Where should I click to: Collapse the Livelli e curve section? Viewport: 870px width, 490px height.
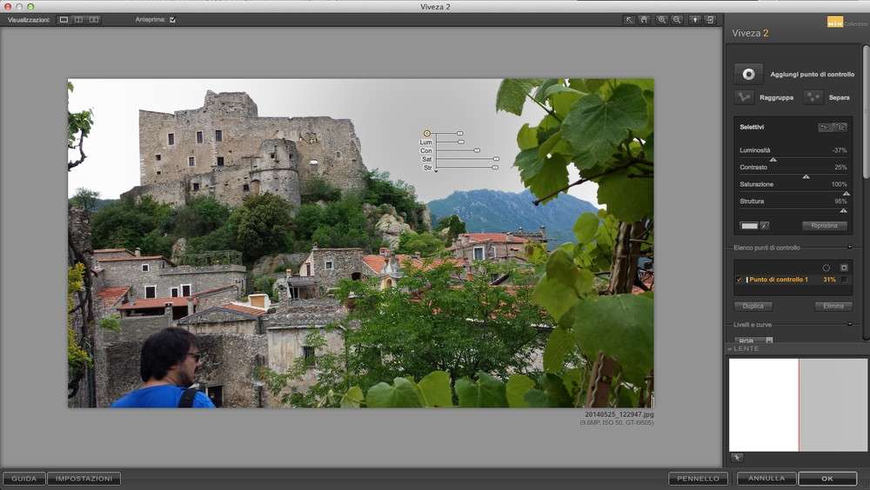849,325
